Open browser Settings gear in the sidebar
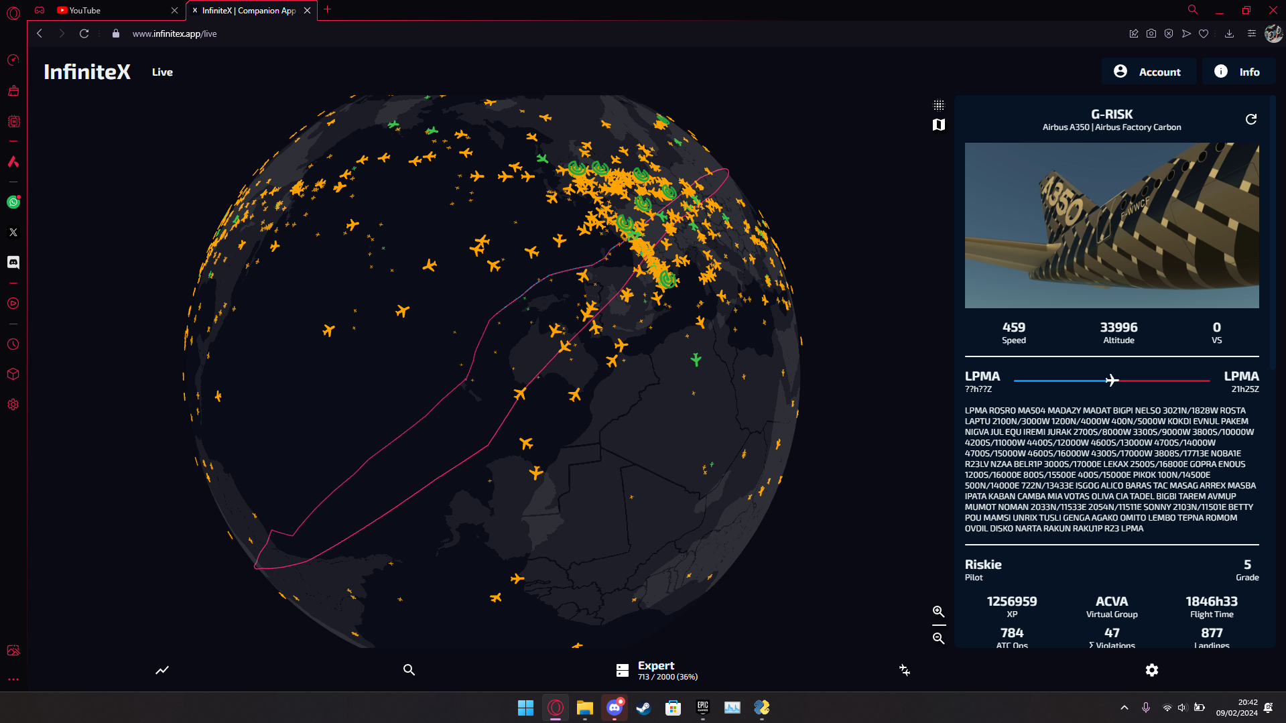Image resolution: width=1286 pixels, height=723 pixels. point(13,405)
